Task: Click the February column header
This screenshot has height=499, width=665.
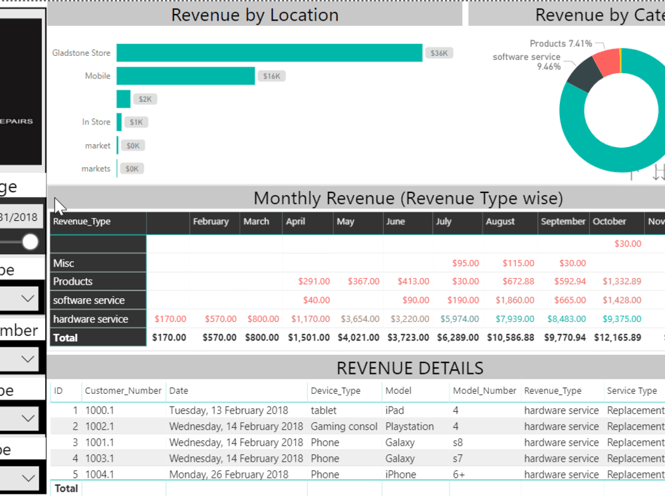Action: [210, 222]
